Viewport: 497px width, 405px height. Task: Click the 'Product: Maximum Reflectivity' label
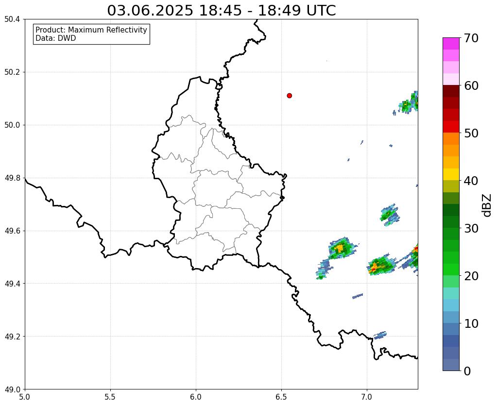(91, 30)
